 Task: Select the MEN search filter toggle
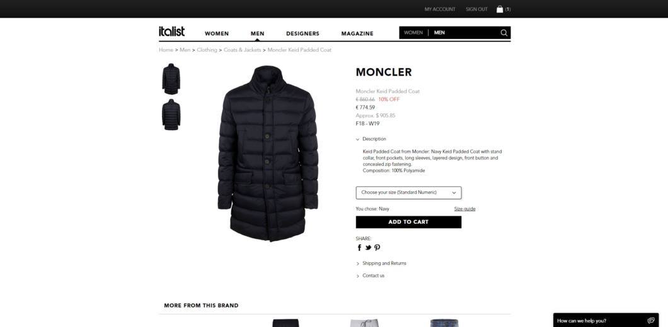[x=439, y=33]
